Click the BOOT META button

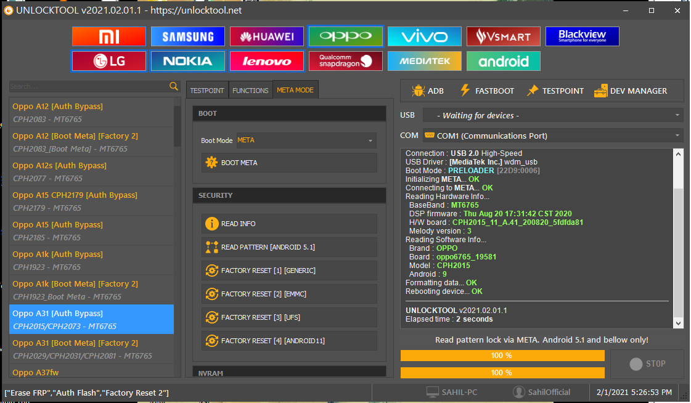tap(289, 163)
